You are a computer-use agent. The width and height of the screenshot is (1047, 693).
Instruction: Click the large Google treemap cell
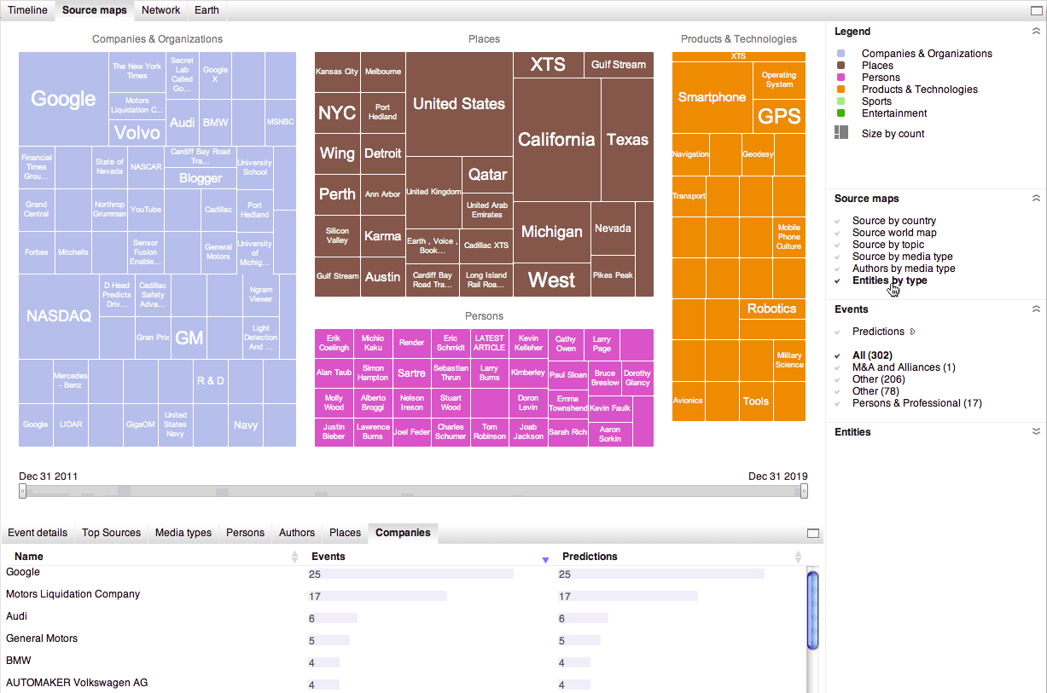tap(63, 99)
